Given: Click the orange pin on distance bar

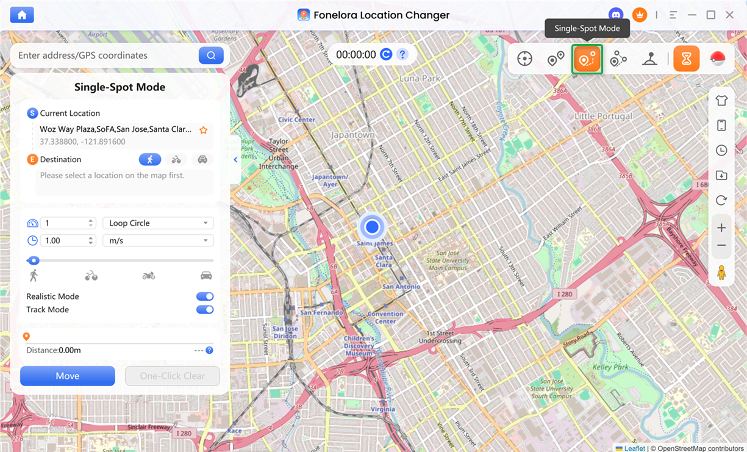Looking at the screenshot, I should 26,337.
